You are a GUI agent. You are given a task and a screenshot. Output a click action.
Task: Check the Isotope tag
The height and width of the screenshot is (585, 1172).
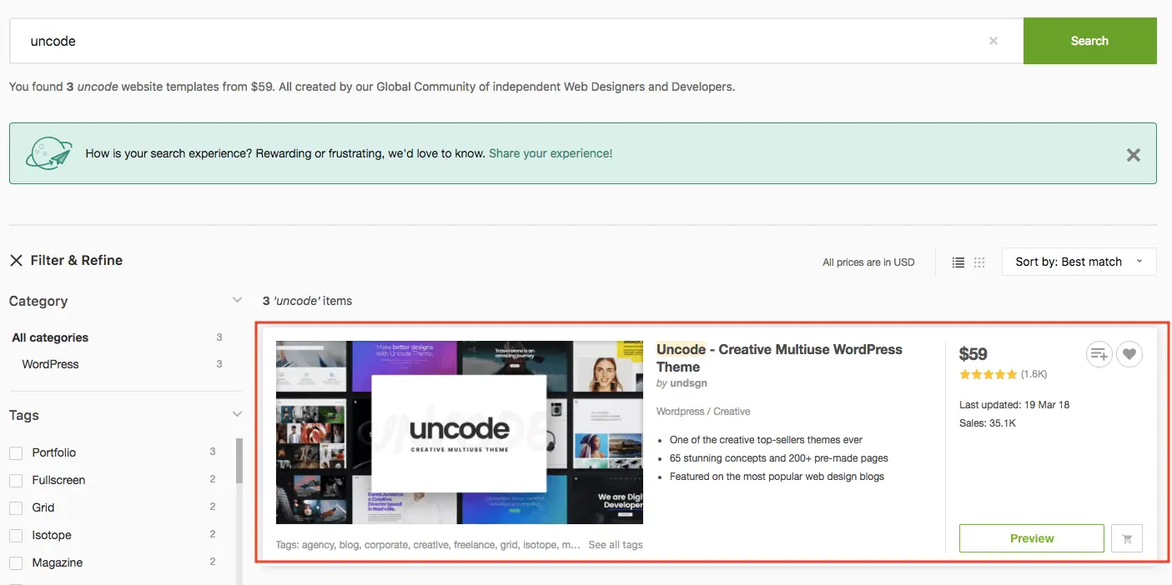(16, 535)
